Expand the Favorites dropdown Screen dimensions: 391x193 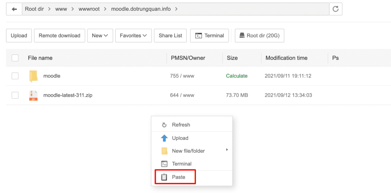(x=133, y=35)
